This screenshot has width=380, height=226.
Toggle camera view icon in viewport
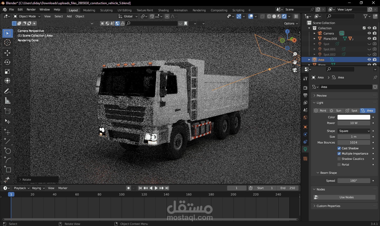(295, 70)
